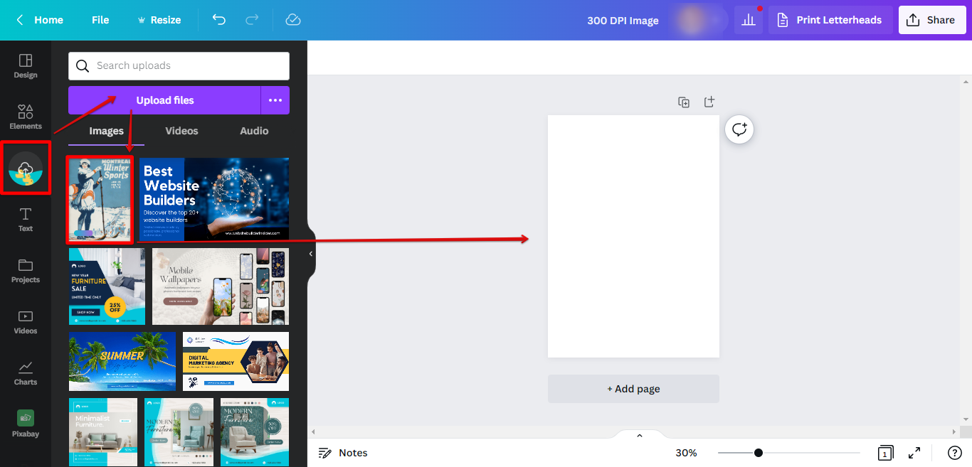The width and height of the screenshot is (972, 467).
Task: Click the Upload files button
Action: tap(164, 100)
